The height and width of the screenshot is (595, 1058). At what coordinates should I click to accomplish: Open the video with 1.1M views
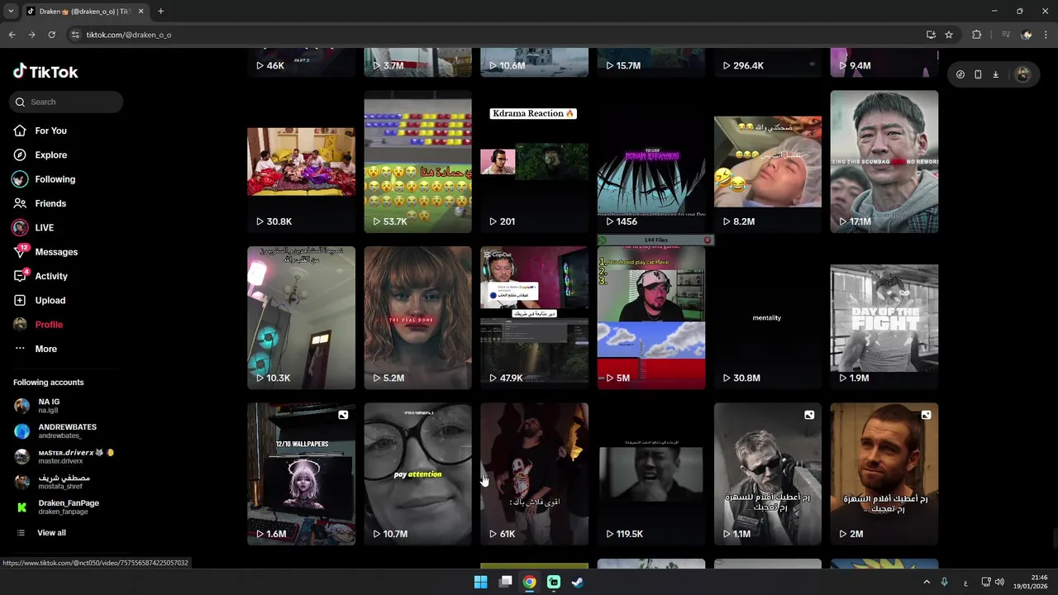767,474
